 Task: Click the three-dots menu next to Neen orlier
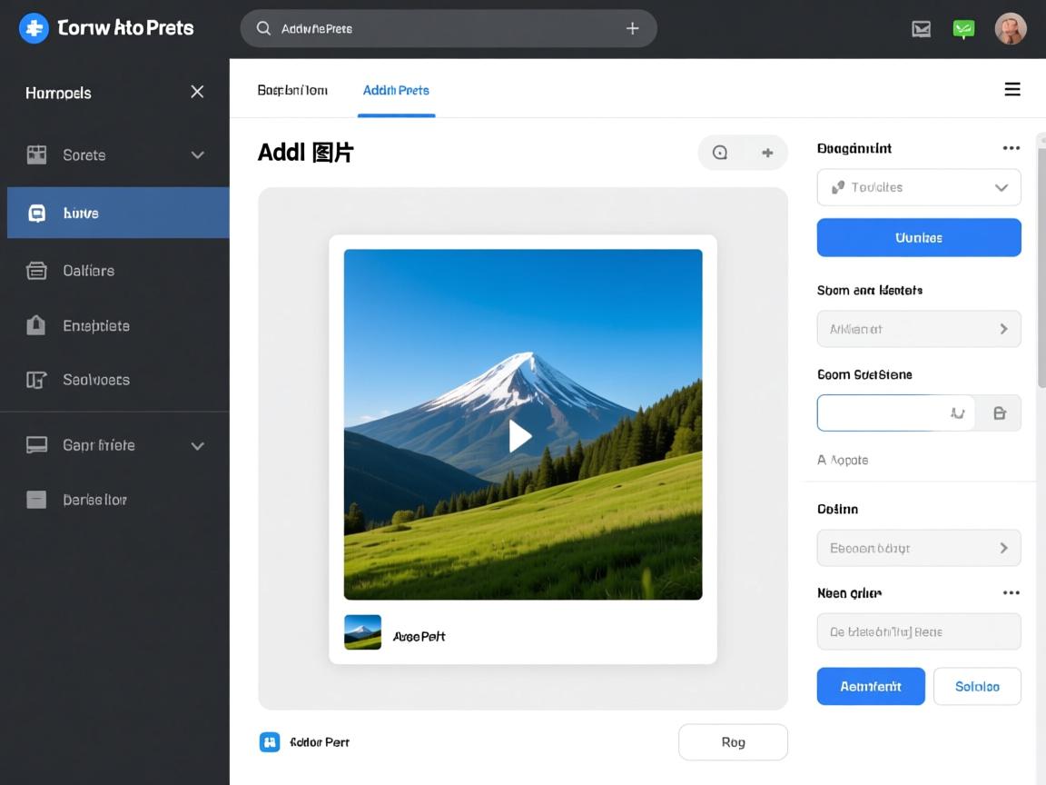pos(1011,592)
